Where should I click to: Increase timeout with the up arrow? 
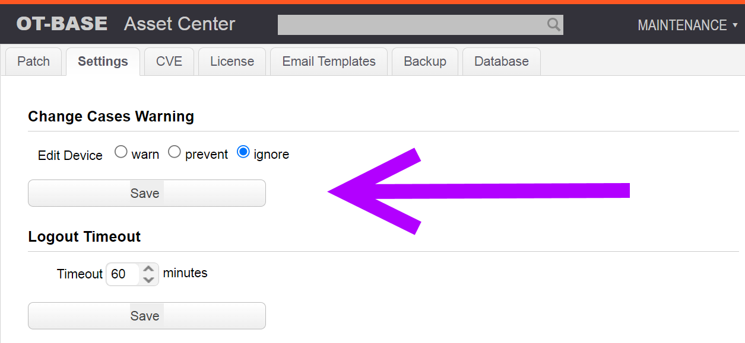click(x=149, y=268)
